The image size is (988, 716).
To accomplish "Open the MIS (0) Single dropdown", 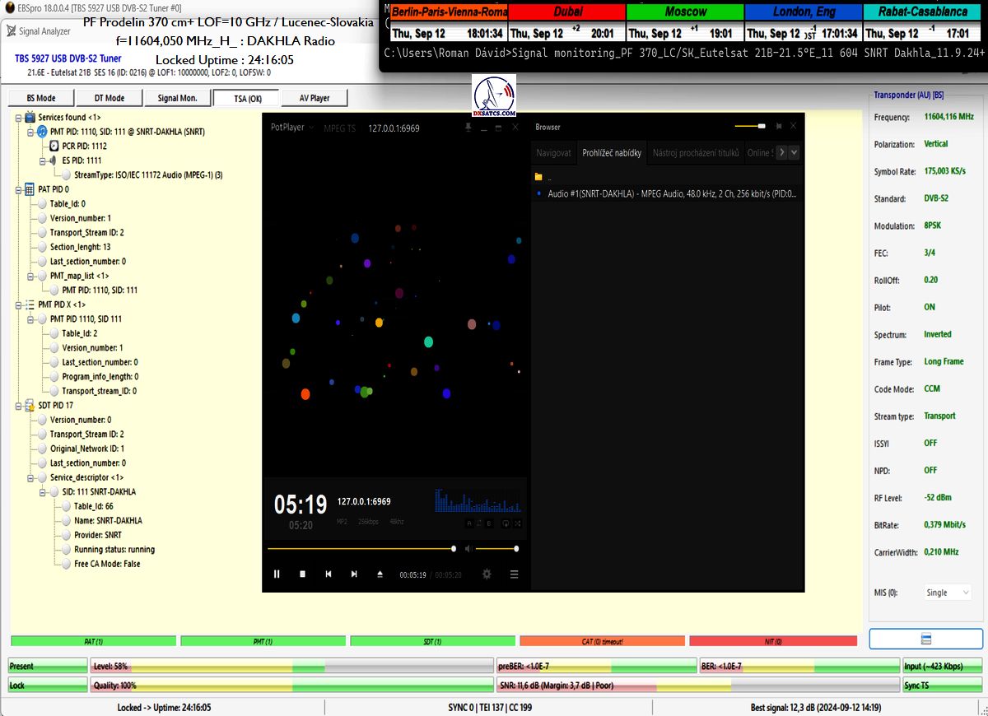I will 947,593.
